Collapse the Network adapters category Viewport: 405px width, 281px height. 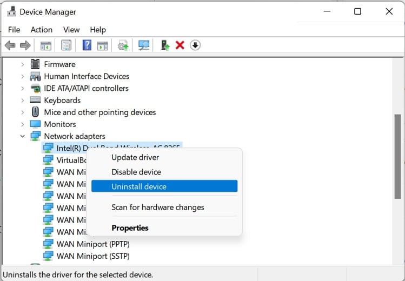click(23, 136)
